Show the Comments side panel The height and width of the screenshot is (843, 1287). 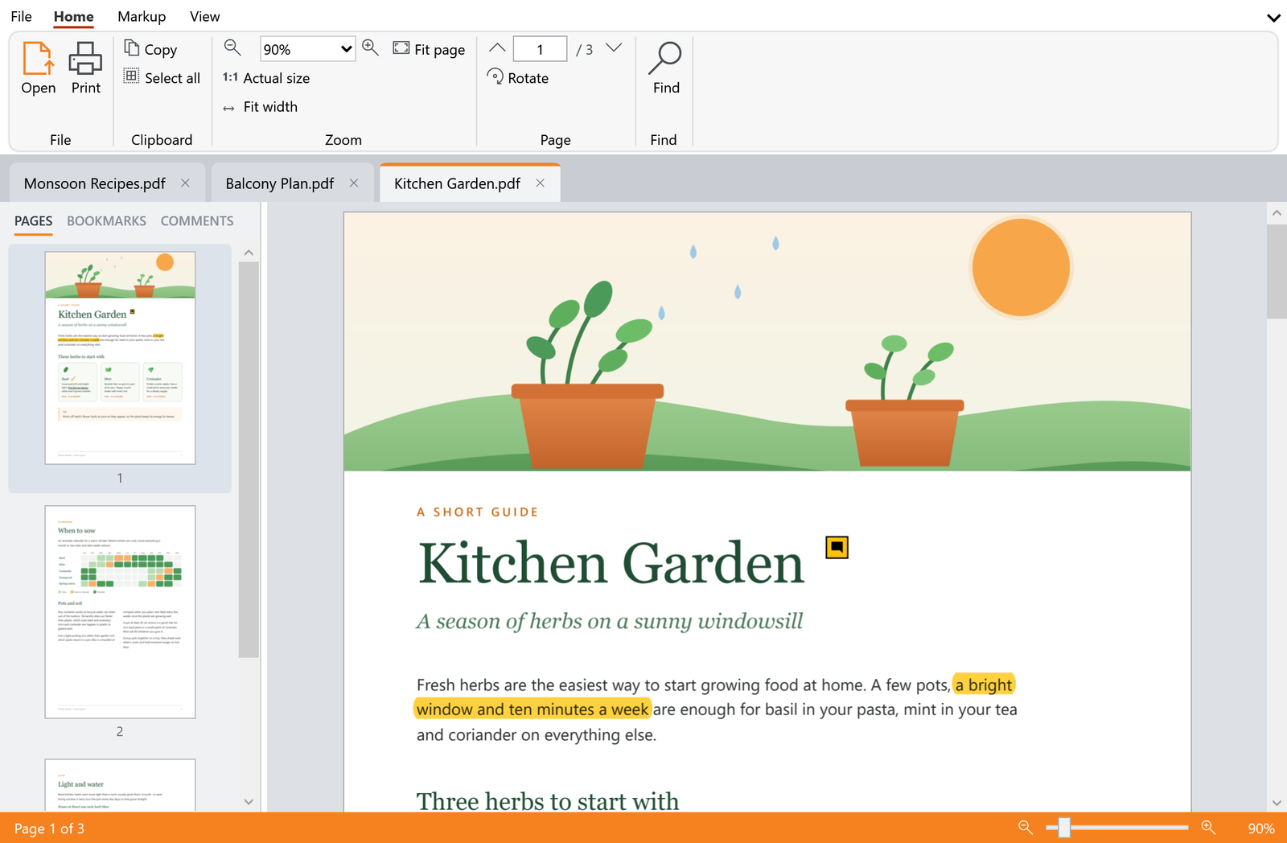[x=197, y=221]
